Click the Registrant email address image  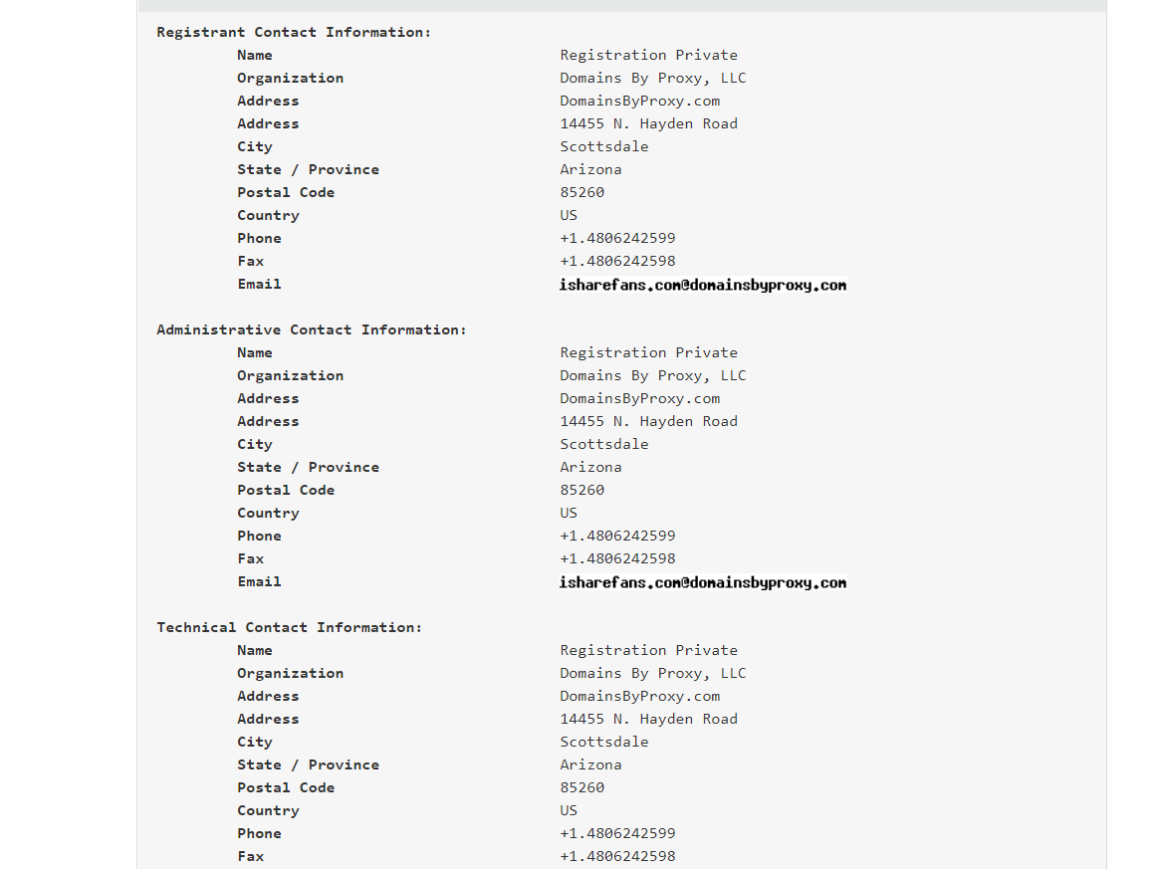coord(703,285)
